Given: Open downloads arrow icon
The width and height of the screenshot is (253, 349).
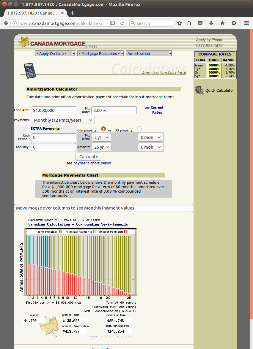Looking at the screenshot, I should click(211, 23).
